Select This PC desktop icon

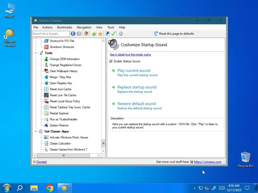(10, 10)
